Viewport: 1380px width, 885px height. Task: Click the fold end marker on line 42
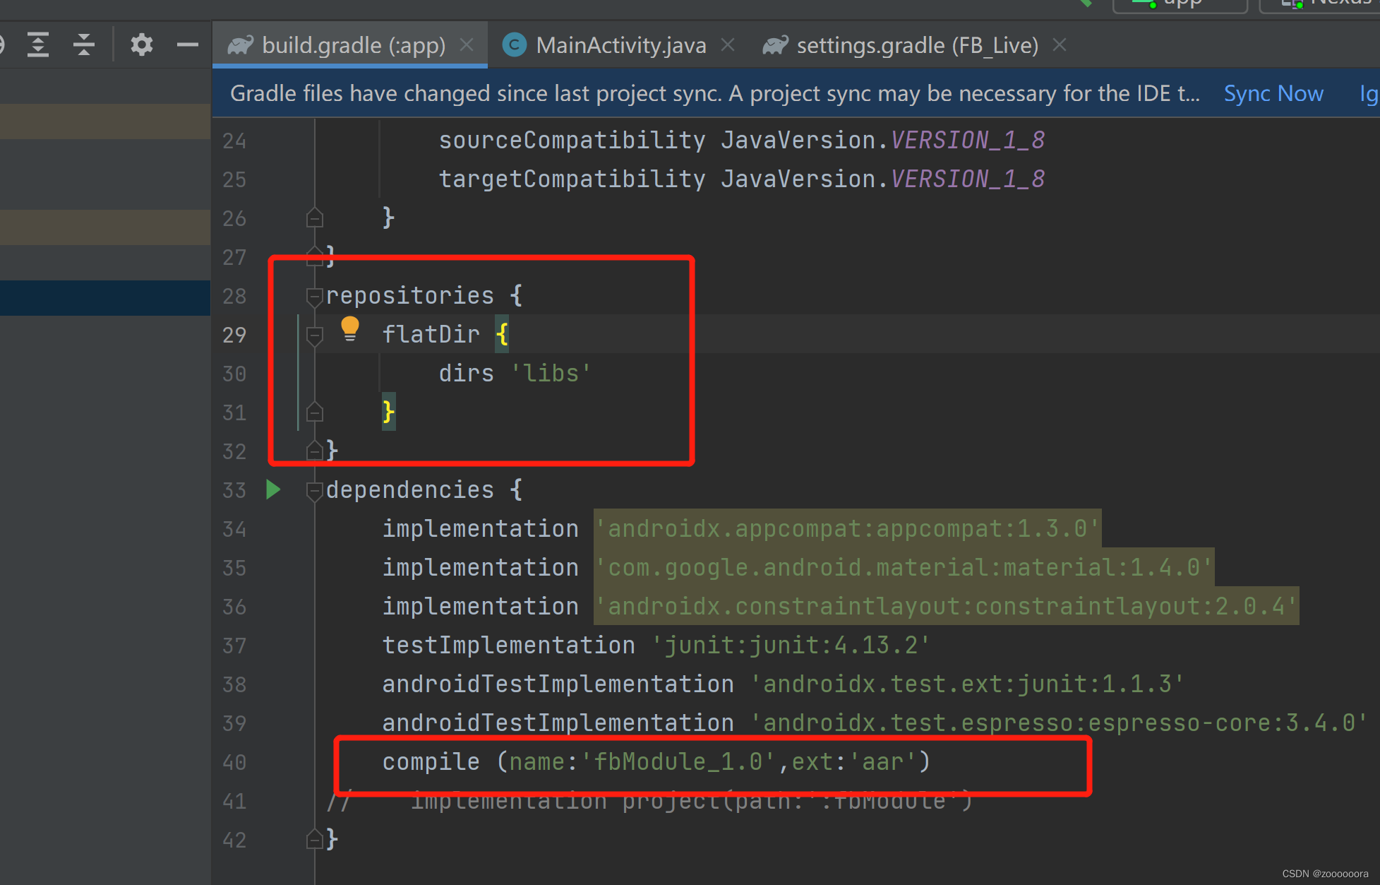point(315,839)
